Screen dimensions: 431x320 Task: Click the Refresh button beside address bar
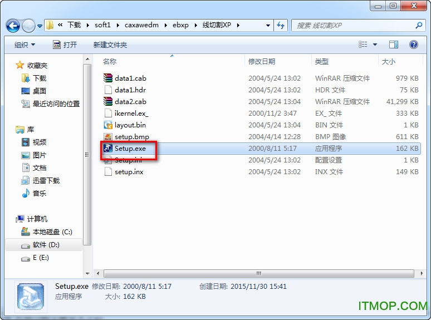281,25
